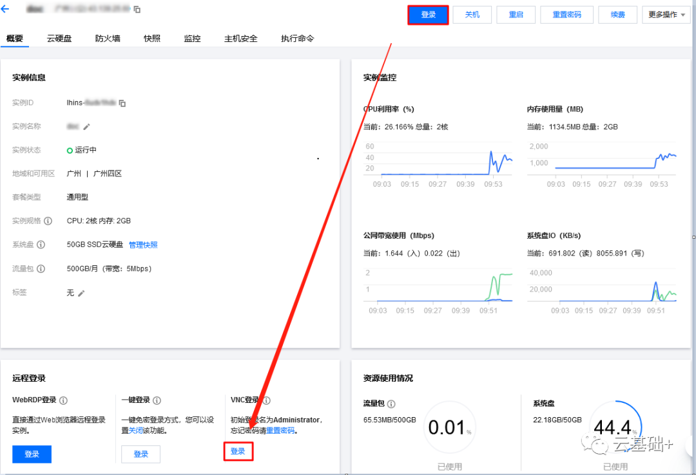Edit the tags pencil icon

pyautogui.click(x=81, y=293)
